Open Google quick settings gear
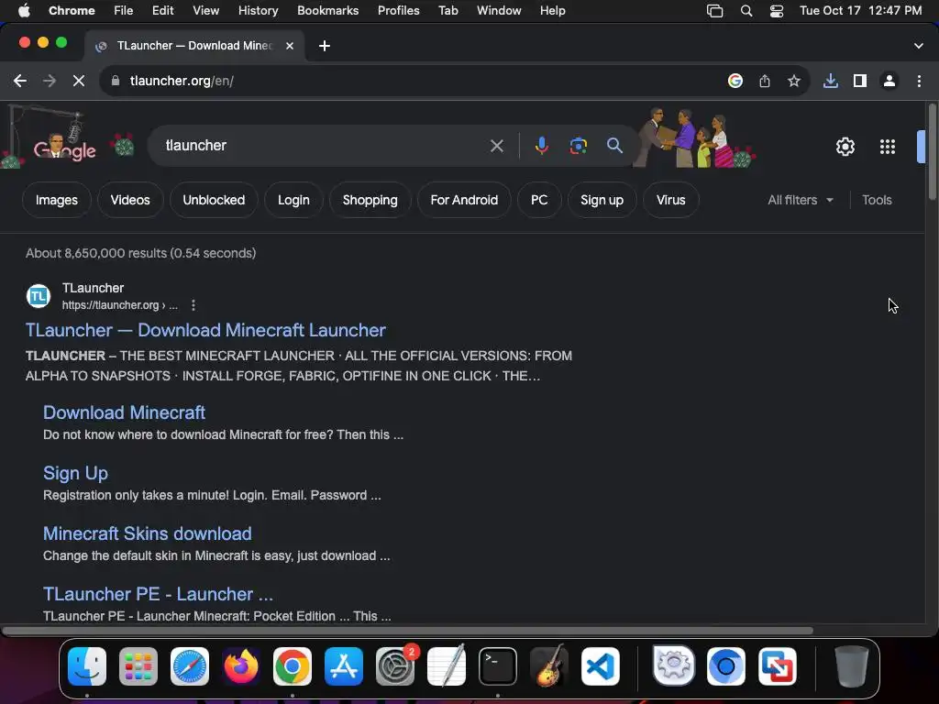 coord(845,147)
